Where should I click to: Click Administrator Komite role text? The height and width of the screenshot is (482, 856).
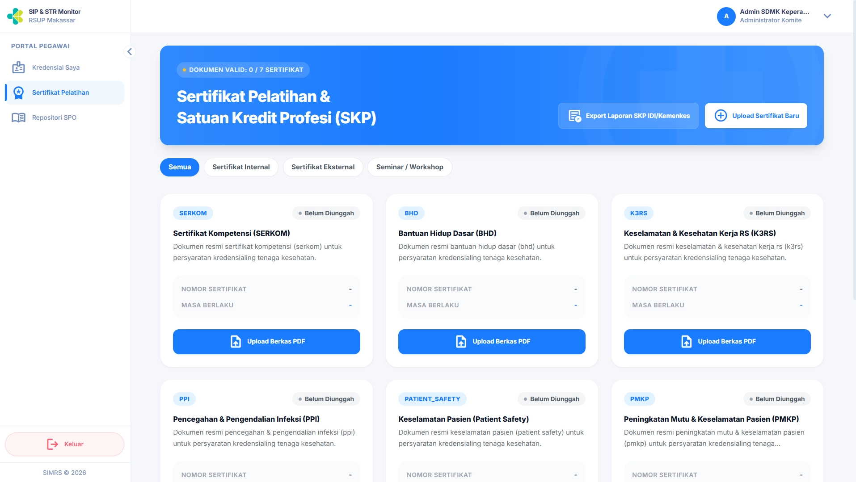point(771,20)
